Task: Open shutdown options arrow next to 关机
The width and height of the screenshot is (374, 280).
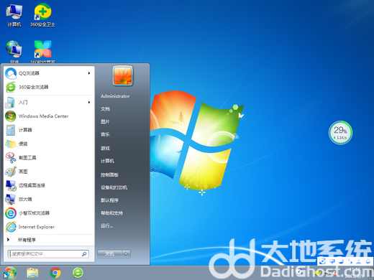Action: click(127, 254)
